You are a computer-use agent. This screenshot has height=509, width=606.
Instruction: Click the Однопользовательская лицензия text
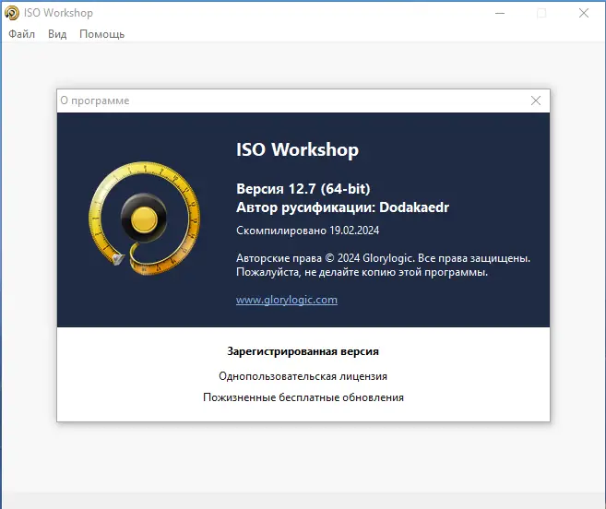pyautogui.click(x=303, y=376)
